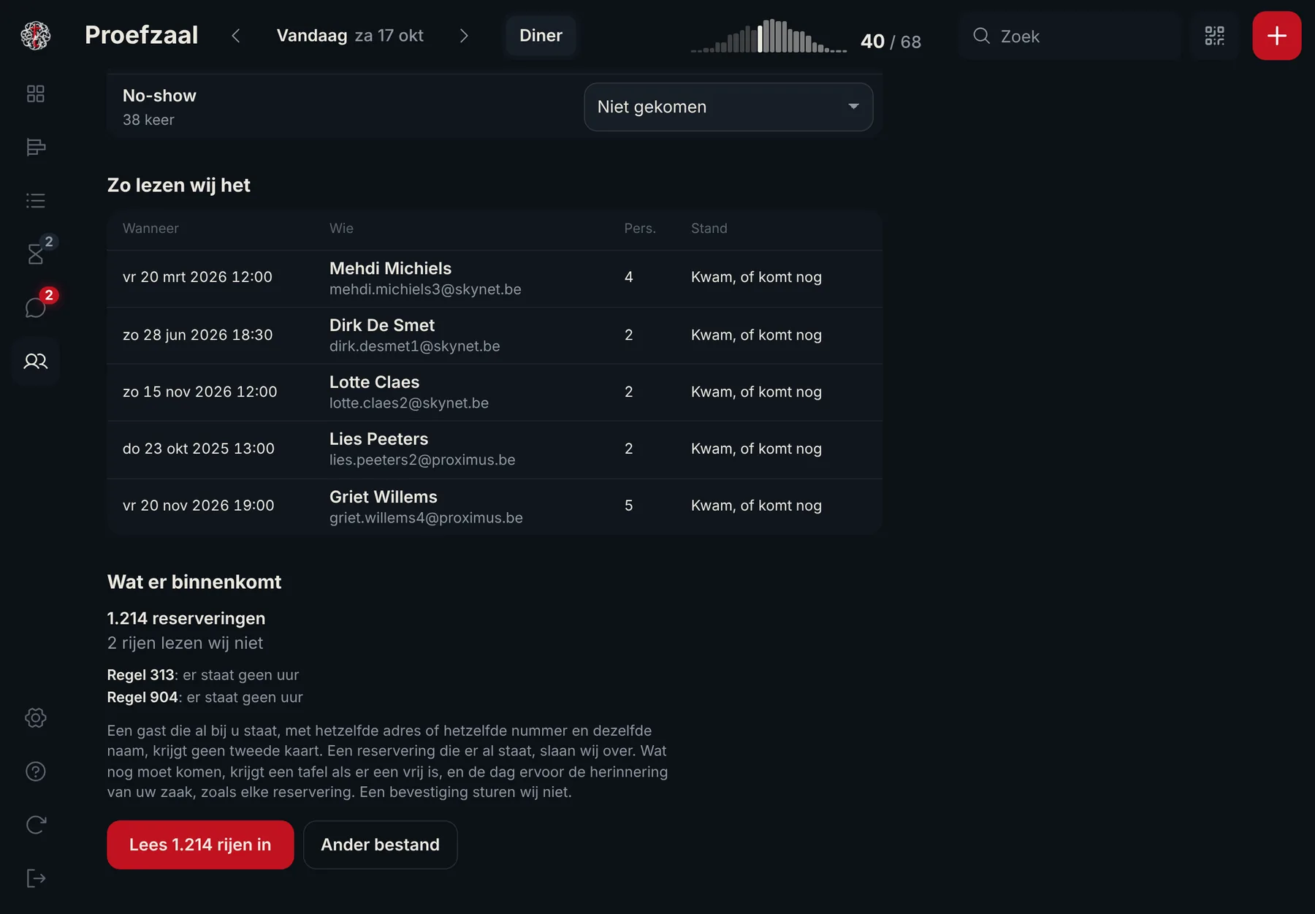Open the settings gear icon
Viewport: 1315px width, 914px height.
click(35, 717)
